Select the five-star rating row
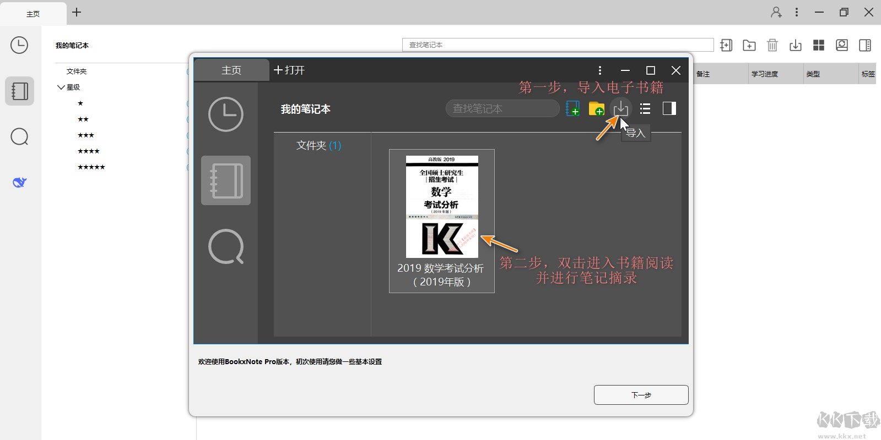This screenshot has height=440, width=881. [x=91, y=167]
